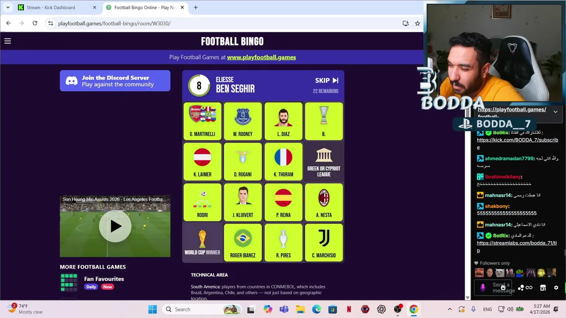Select the G. Martinelli bingo card
The width and height of the screenshot is (566, 318).
[202, 121]
